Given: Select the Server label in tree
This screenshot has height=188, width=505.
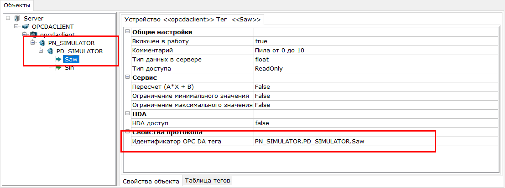Looking at the screenshot, I should pos(33,18).
